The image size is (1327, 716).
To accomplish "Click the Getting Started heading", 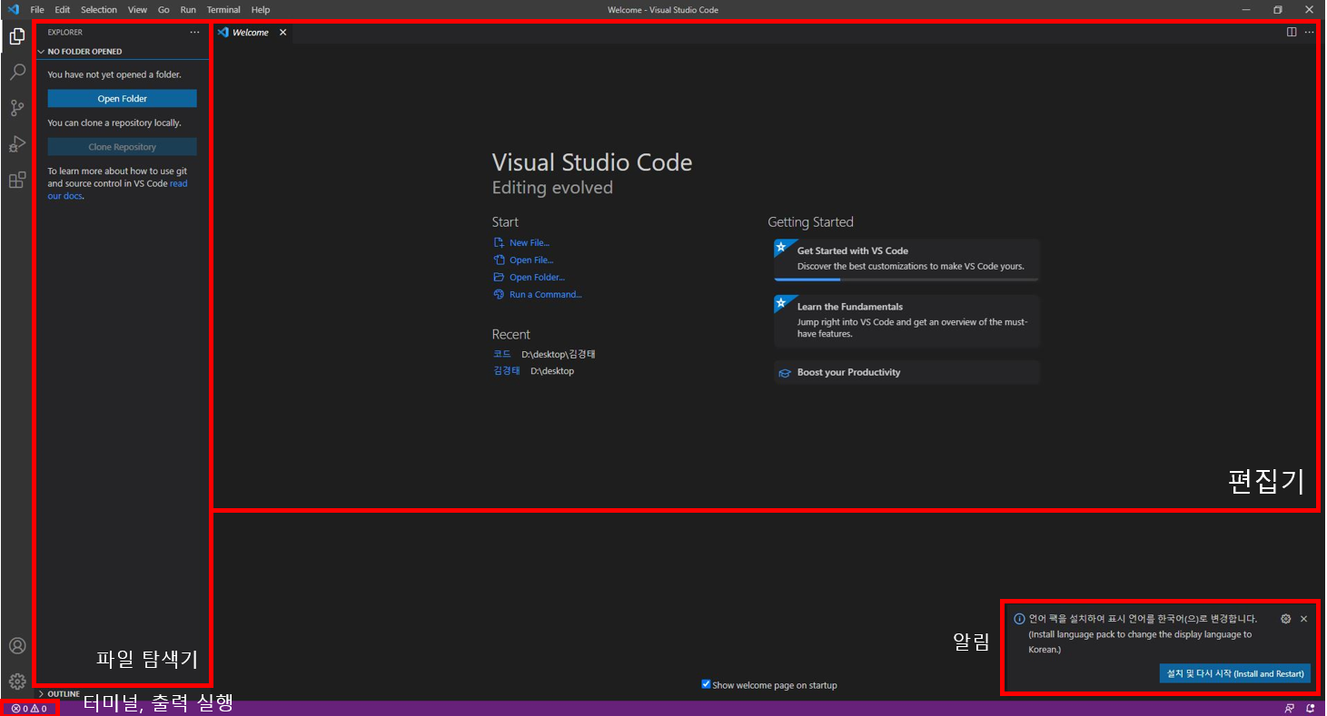I will tap(810, 222).
